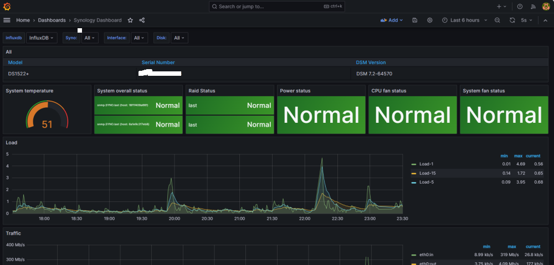Refresh the dashboard now
554x265 pixels.
click(x=512, y=20)
